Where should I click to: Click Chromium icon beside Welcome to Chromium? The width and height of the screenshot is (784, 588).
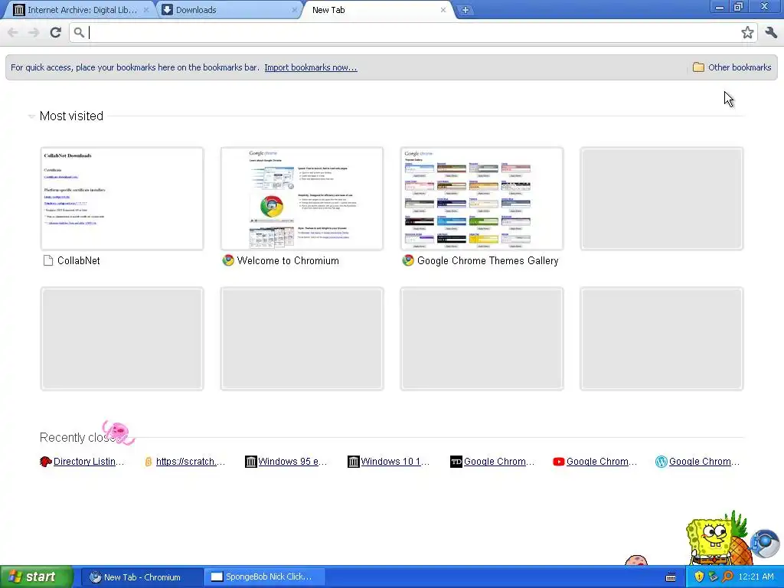(x=228, y=260)
